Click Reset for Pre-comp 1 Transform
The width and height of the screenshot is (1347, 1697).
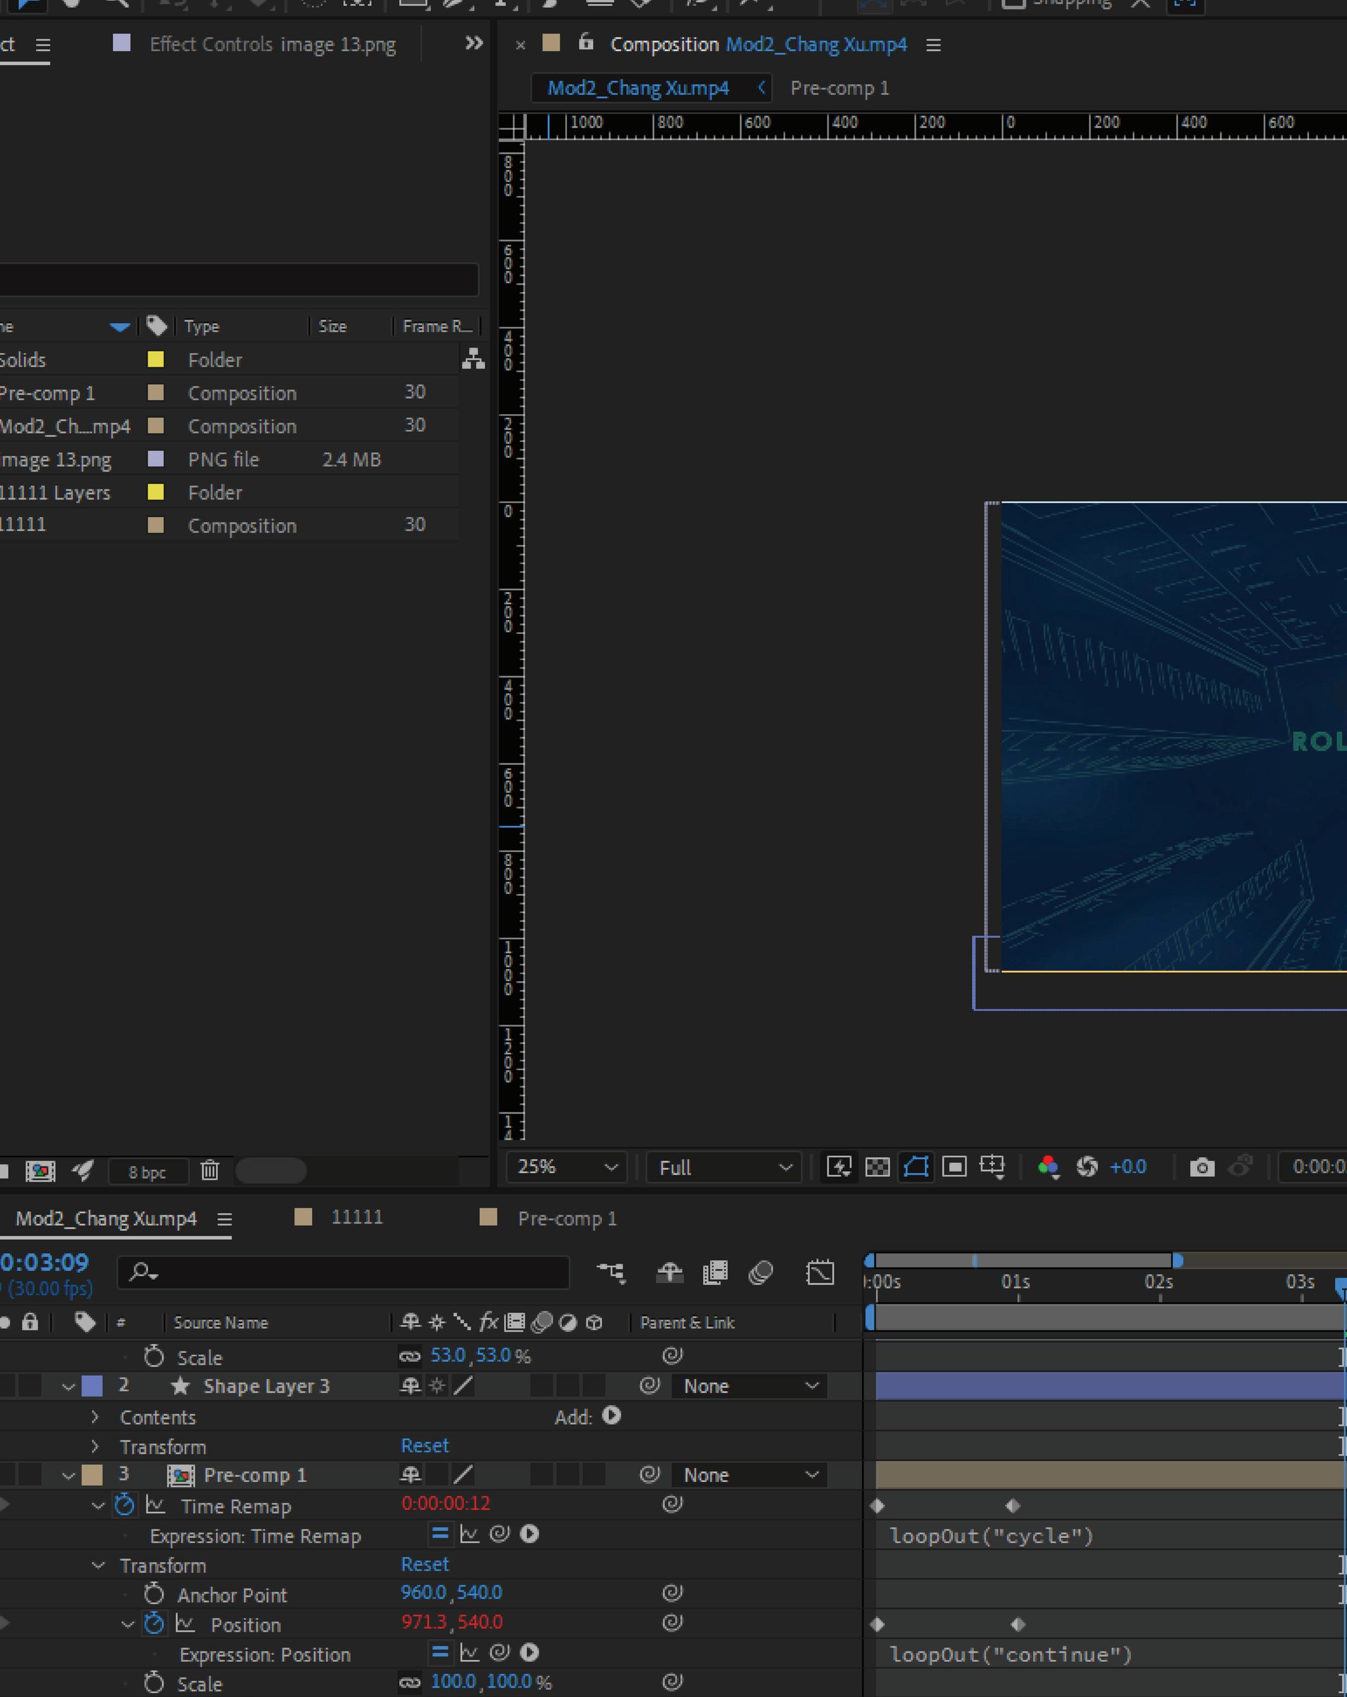[424, 1564]
